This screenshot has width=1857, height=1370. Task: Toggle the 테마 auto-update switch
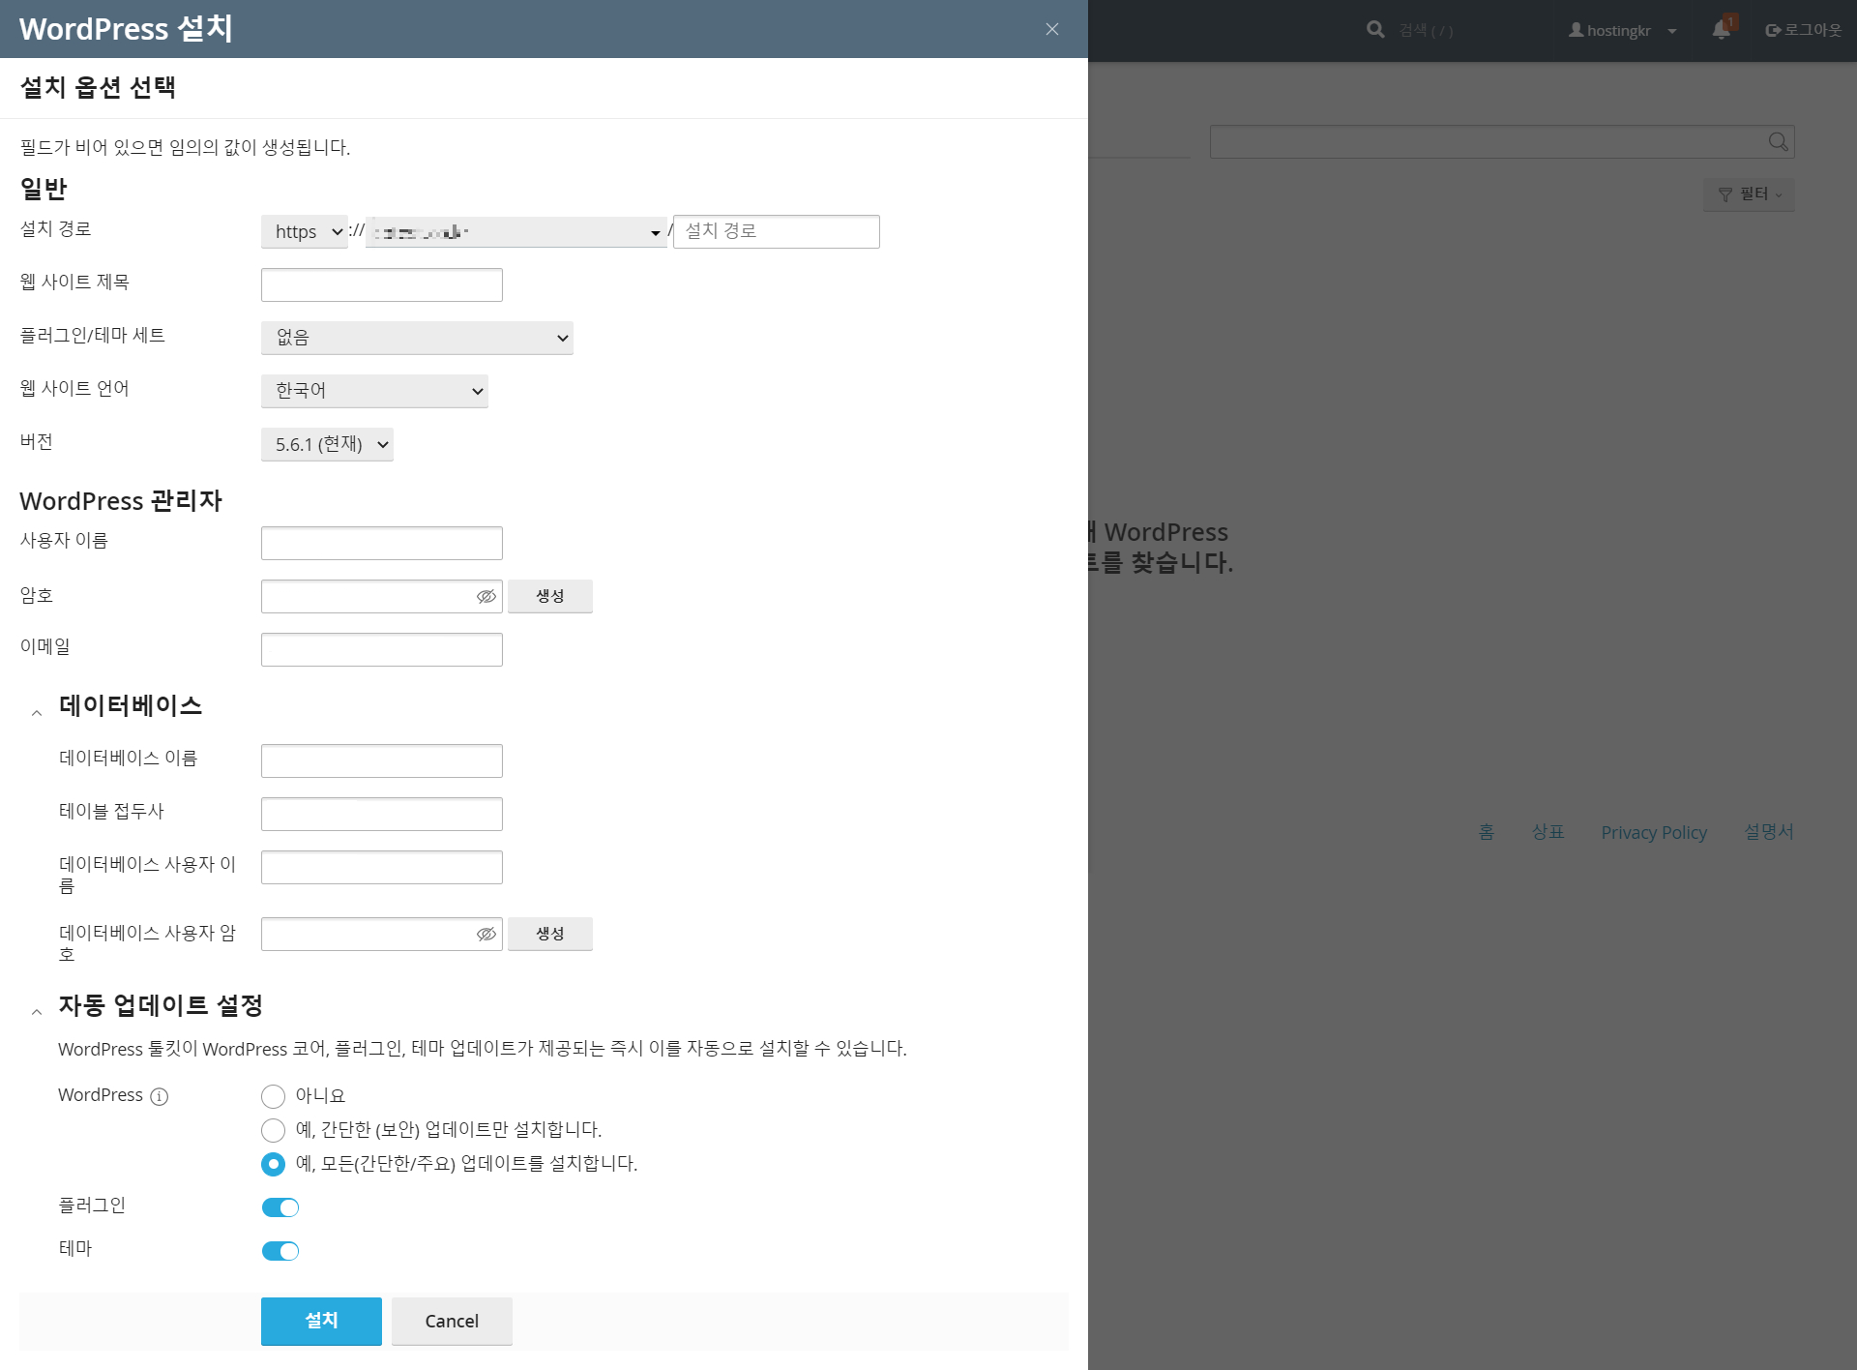coord(280,1251)
